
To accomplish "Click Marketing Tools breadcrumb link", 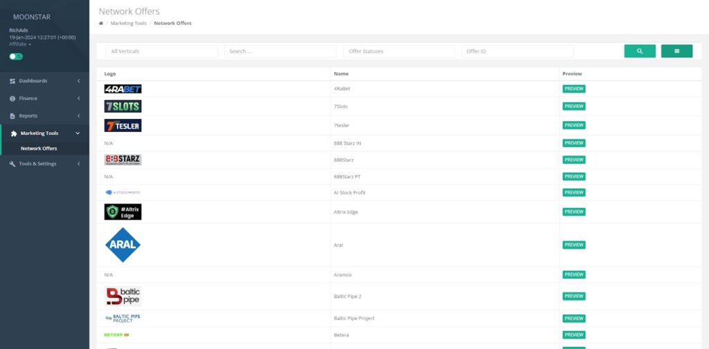I will [x=128, y=23].
